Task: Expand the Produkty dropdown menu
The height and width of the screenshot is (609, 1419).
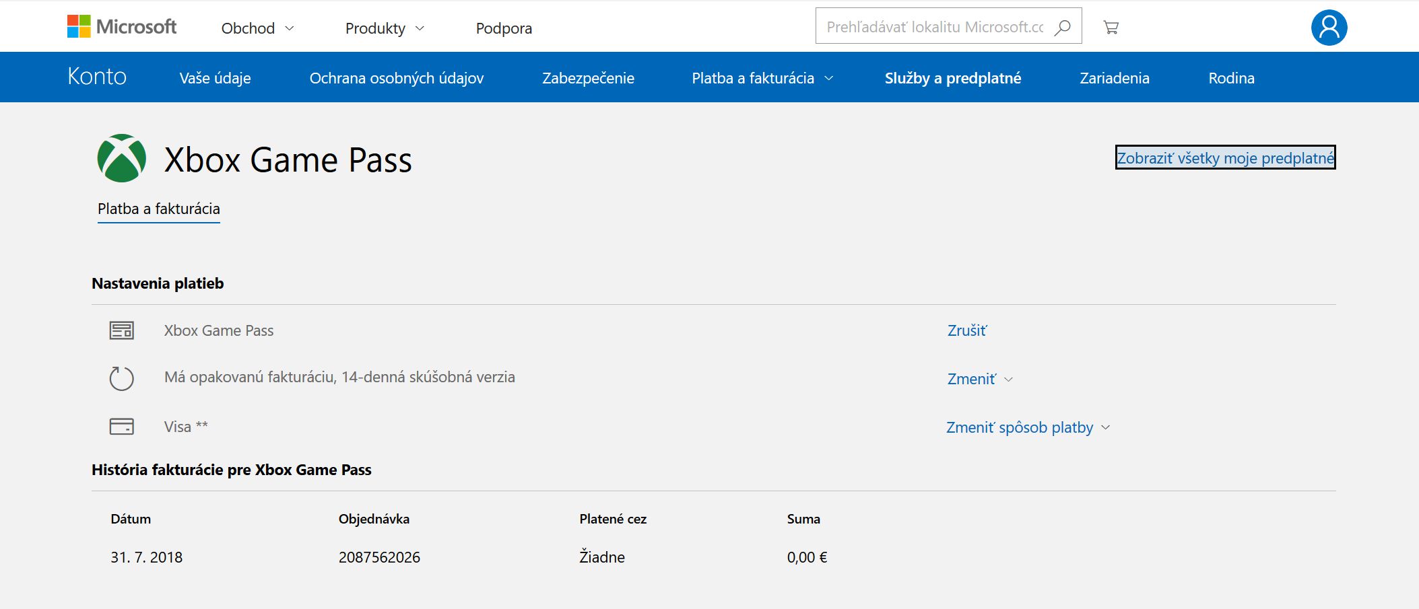Action: (385, 28)
